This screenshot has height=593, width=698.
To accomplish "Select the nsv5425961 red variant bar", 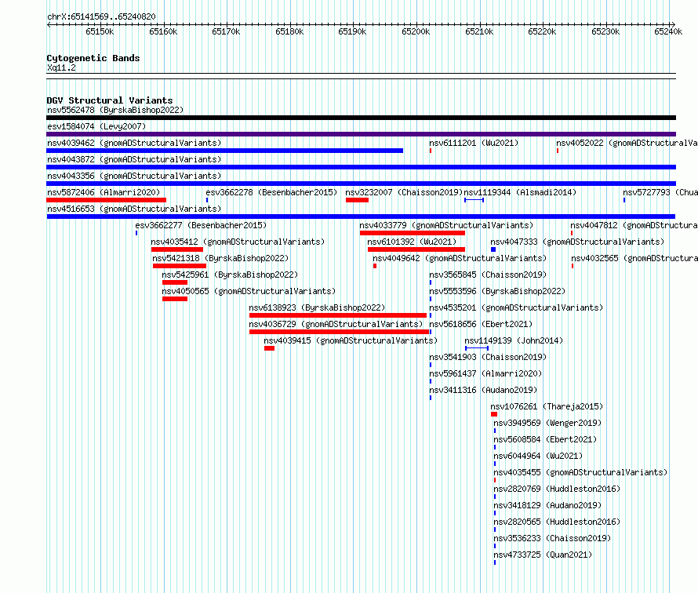I will coord(175,282).
